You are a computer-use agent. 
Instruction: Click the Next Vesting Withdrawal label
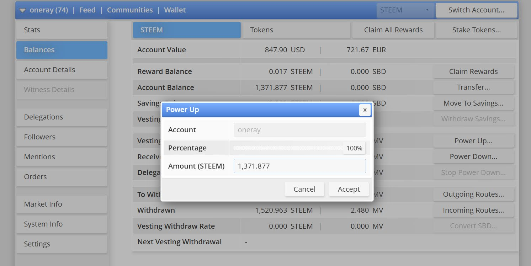click(179, 242)
